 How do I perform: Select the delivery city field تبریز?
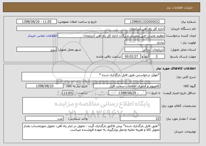[x=37, y=50]
